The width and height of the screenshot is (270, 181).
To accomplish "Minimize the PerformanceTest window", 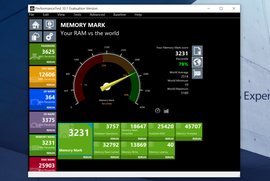I will coord(209,9).
